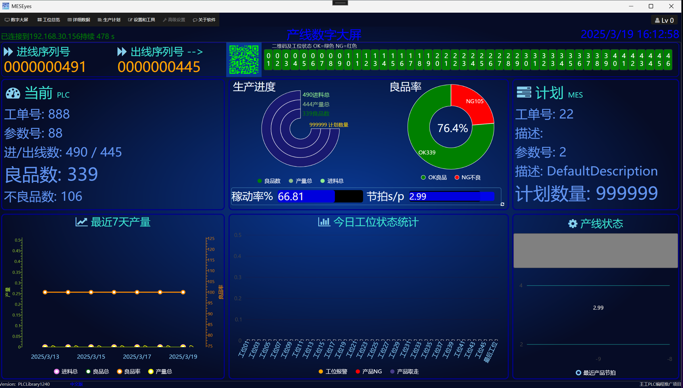Click the PLC 参数号: 88 text
This screenshot has width=683, height=388.
pos(33,133)
